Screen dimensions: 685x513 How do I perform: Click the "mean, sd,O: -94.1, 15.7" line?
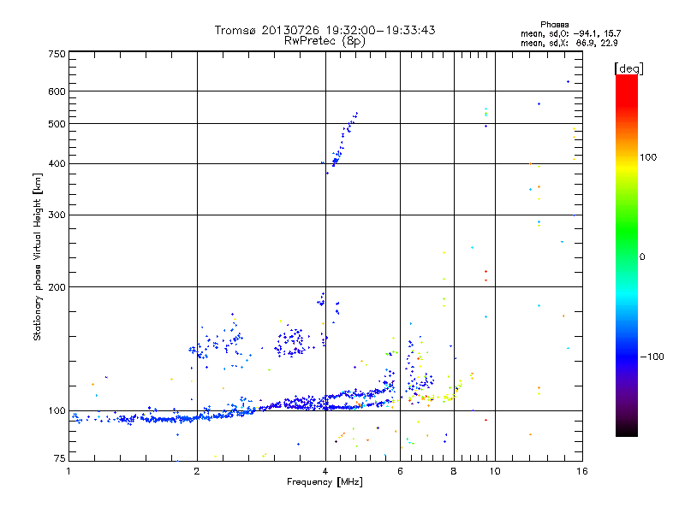[x=570, y=33]
